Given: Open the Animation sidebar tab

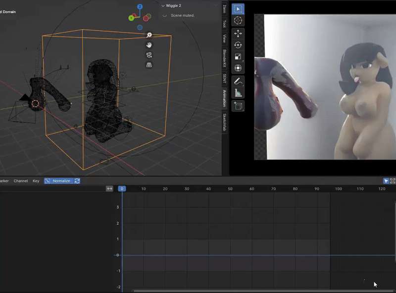Looking at the screenshot, I should (224, 98).
